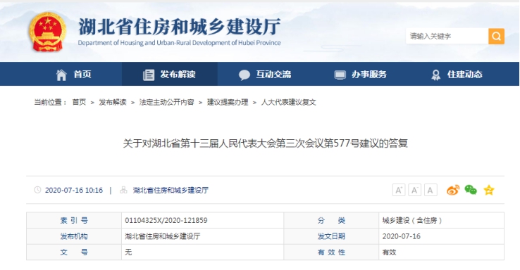The width and height of the screenshot is (520, 270).
Task: Click the orange search magnifier button
Action: point(496,36)
